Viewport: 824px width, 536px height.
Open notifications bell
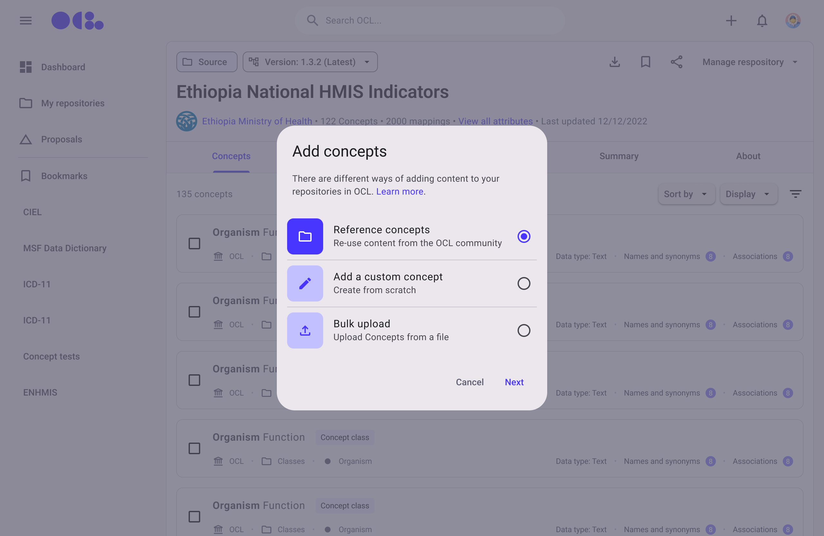[x=762, y=20]
